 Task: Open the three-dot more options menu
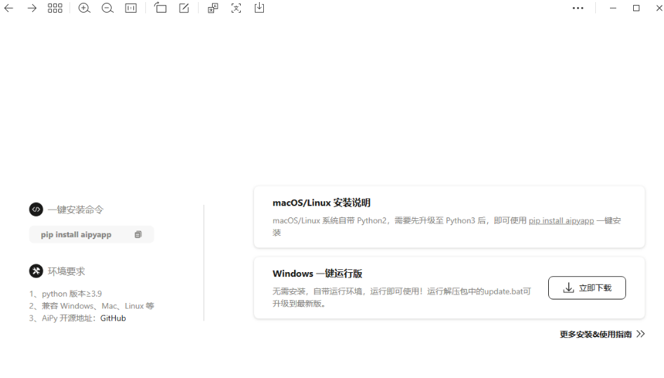tap(578, 8)
